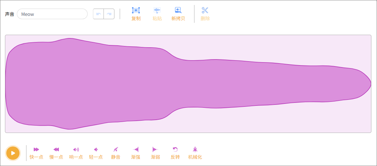
Task: Click the redo arrow button
Action: point(109,14)
